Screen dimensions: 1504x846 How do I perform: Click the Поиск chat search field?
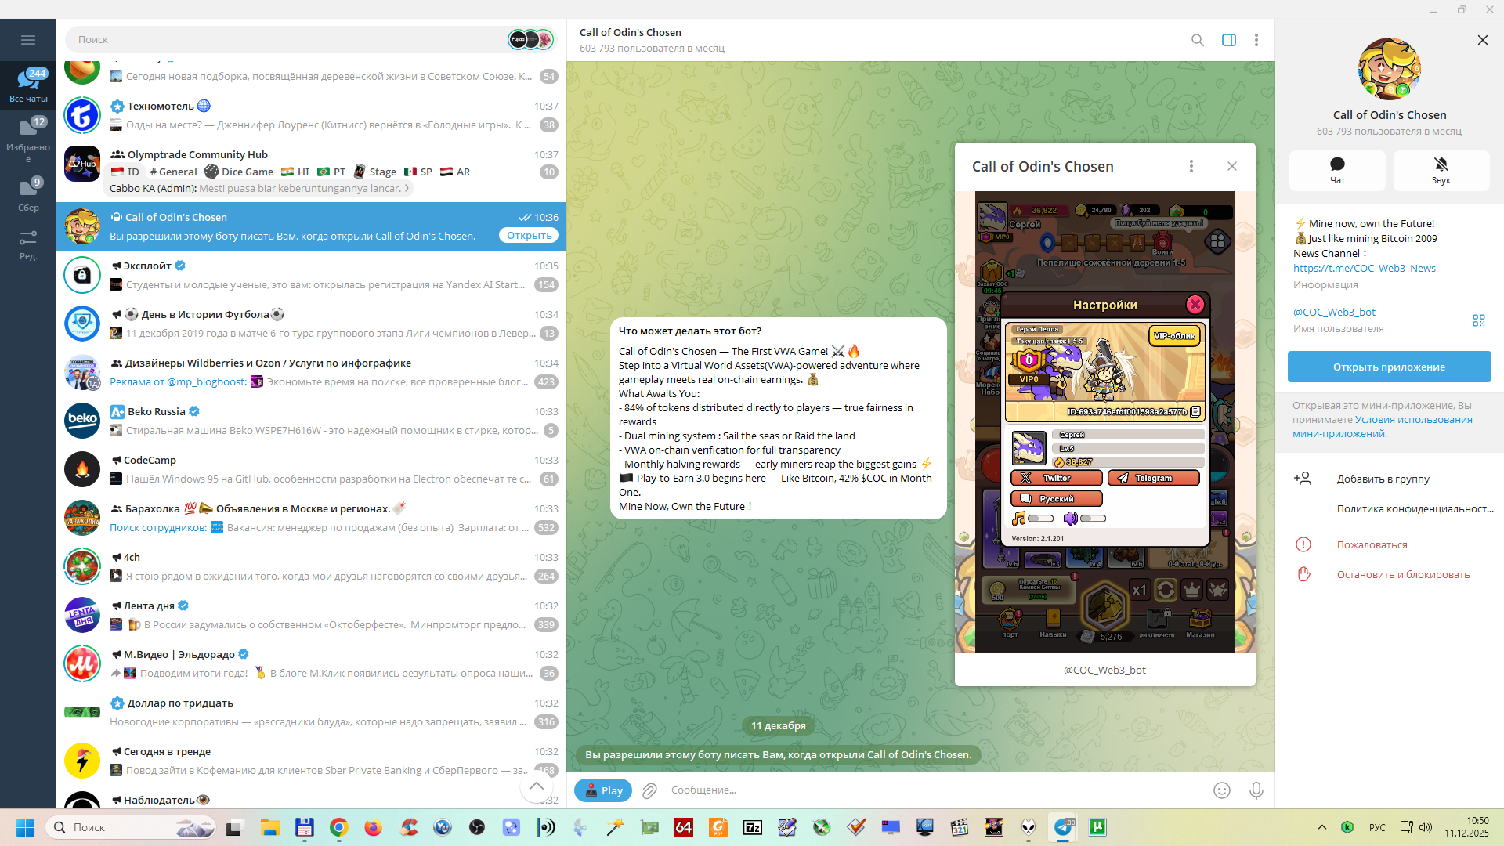pos(290,39)
